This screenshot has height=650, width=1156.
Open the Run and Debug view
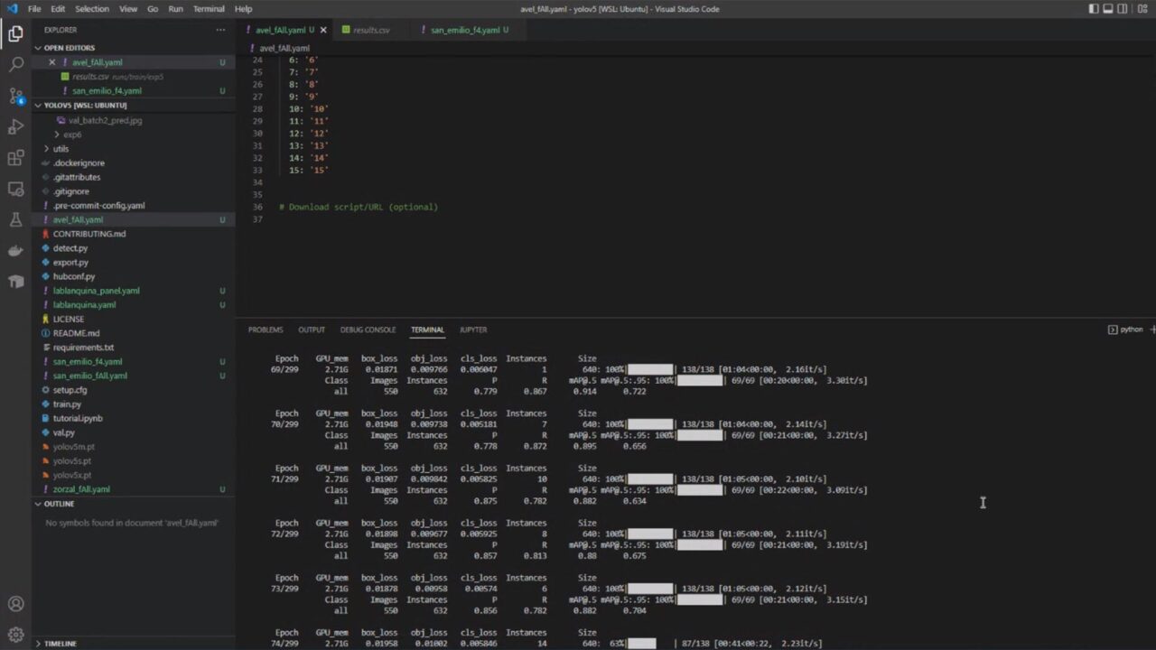(15, 126)
